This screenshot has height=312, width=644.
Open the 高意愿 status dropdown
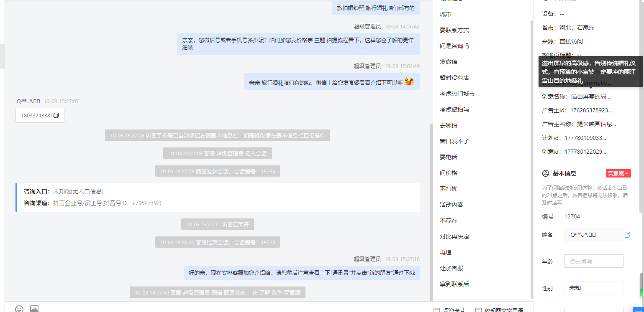pos(618,173)
